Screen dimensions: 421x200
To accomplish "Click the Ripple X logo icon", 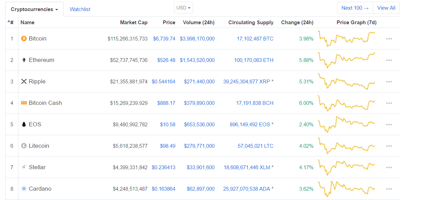I will tap(24, 81).
